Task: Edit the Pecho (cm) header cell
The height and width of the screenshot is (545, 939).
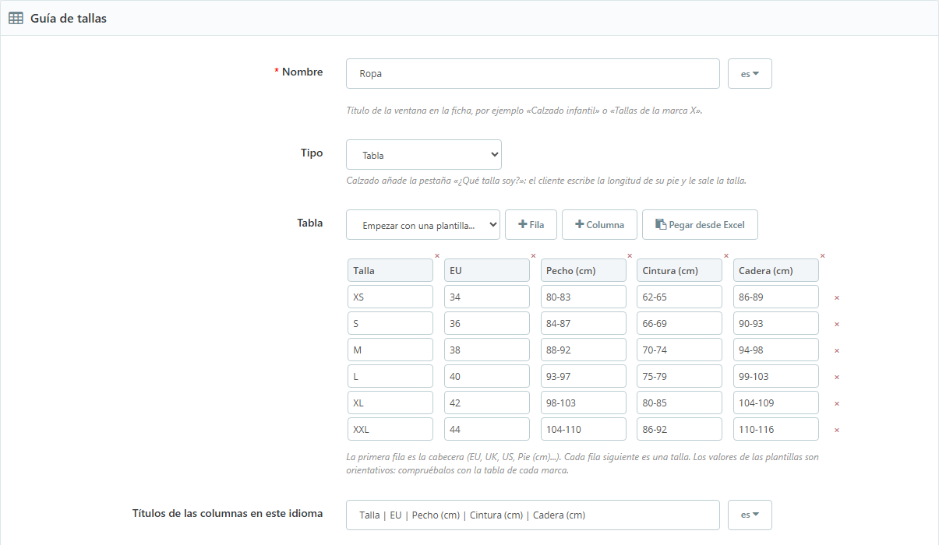Action: (584, 270)
